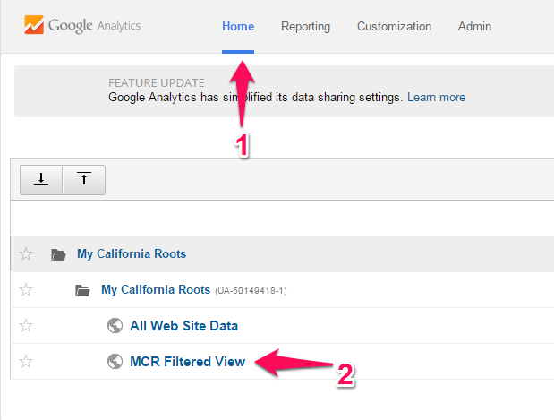Viewport: 554px width, 420px height.
Task: Switch to the Reporting tab
Action: 305,27
